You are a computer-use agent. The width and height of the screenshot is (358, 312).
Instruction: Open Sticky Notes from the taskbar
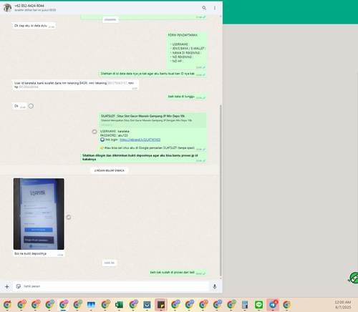pos(161,305)
